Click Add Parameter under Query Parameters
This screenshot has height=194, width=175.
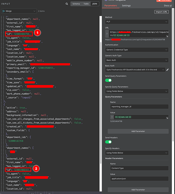138,131
